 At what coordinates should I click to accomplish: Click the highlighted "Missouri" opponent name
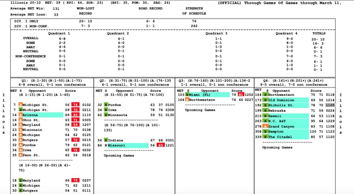tap(128, 145)
